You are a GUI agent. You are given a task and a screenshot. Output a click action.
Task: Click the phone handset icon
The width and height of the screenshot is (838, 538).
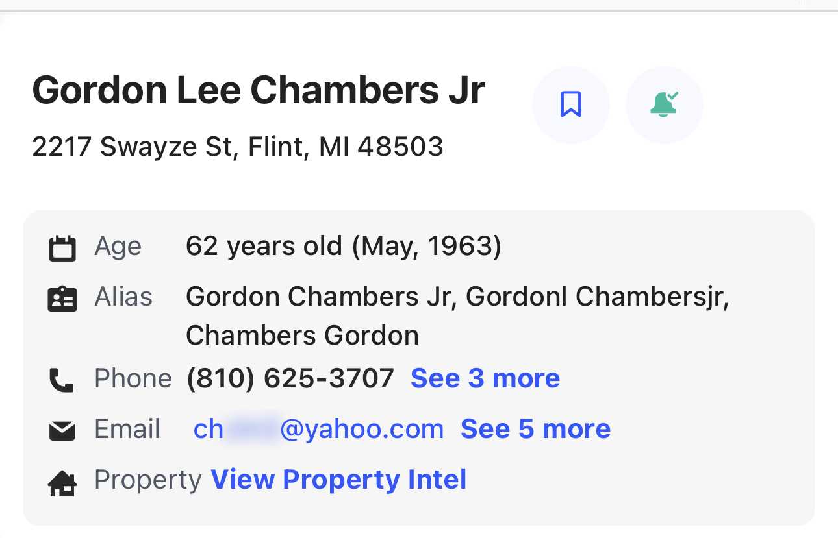62,380
